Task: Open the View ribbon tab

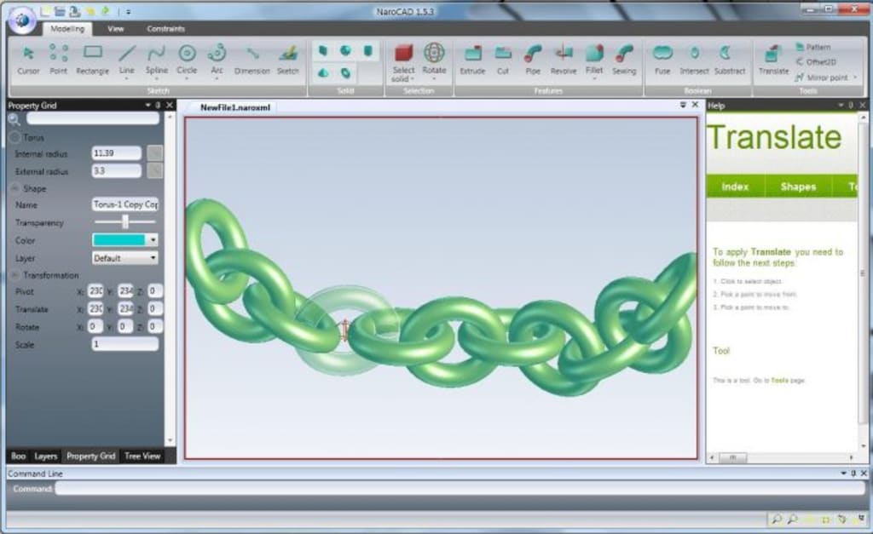Action: pyautogui.click(x=116, y=29)
